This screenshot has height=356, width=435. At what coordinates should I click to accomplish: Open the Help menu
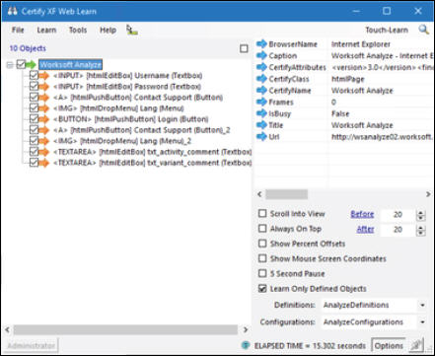(108, 30)
